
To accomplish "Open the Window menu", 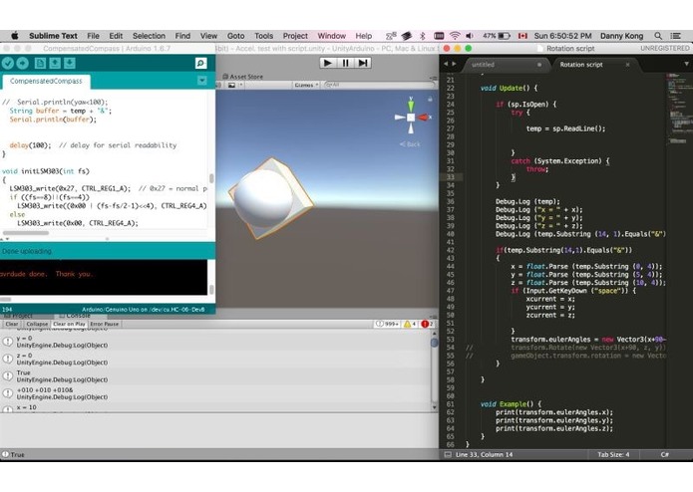I will tap(331, 36).
